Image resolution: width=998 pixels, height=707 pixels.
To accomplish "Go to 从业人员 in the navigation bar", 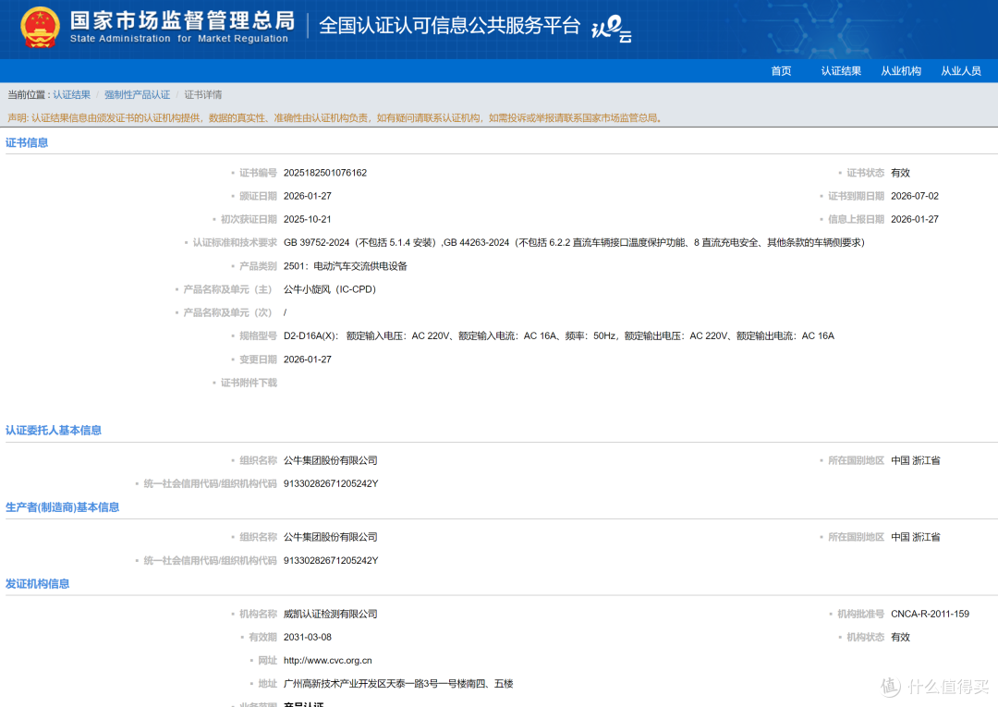I will (960, 71).
